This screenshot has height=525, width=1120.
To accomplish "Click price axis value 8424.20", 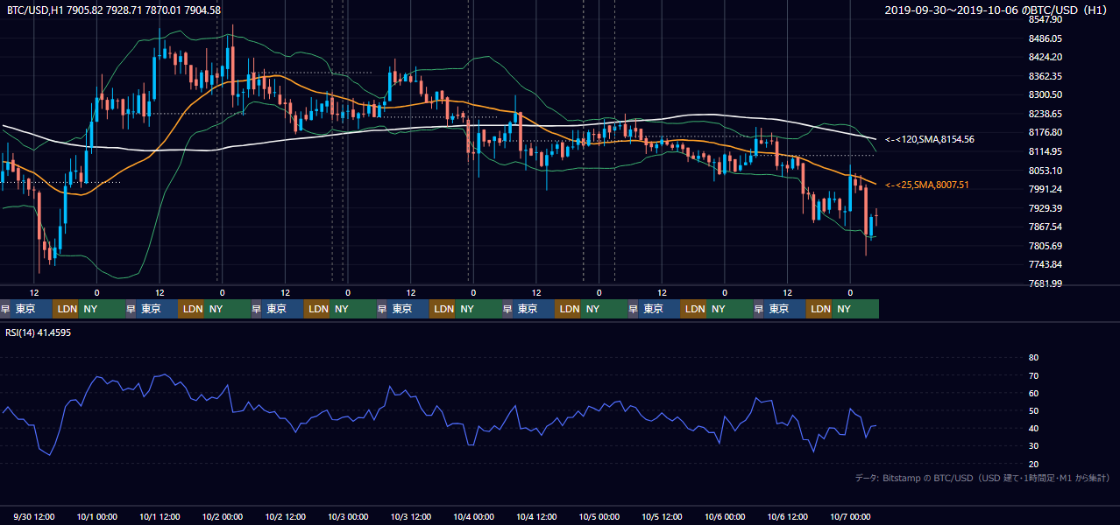I will (x=1046, y=57).
